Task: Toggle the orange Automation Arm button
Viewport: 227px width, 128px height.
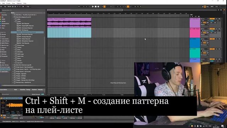Action: [x=104, y=6]
